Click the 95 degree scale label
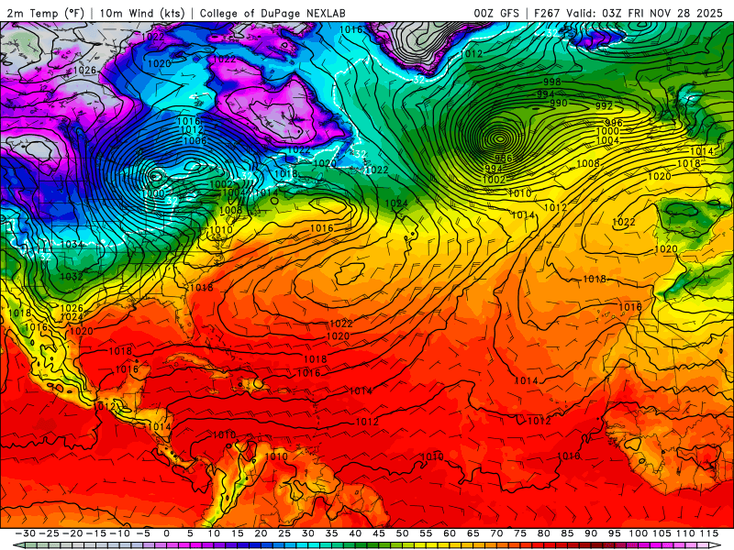 click(614, 533)
